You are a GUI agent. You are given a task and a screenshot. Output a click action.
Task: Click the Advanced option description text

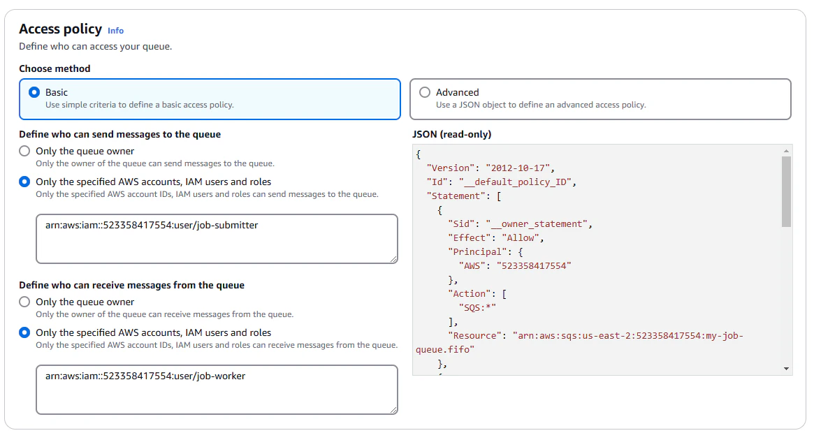click(541, 105)
